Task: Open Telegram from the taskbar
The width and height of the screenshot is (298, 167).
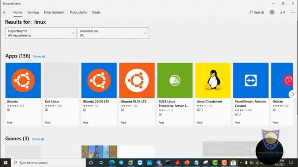Action: tap(121, 163)
